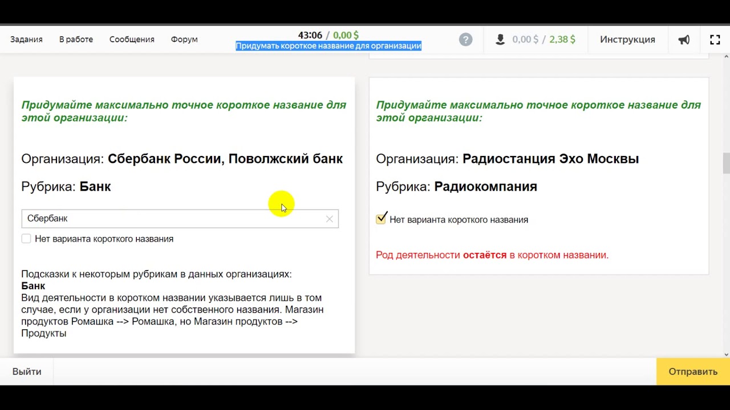This screenshot has height=410, width=730.
Task: Click organization name 'Радиостанция Эхо Москвы'
Action: coord(550,159)
